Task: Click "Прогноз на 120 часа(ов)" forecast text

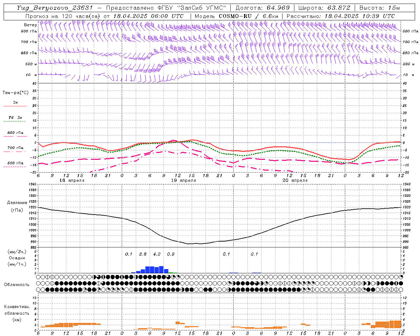Action: 63,16
